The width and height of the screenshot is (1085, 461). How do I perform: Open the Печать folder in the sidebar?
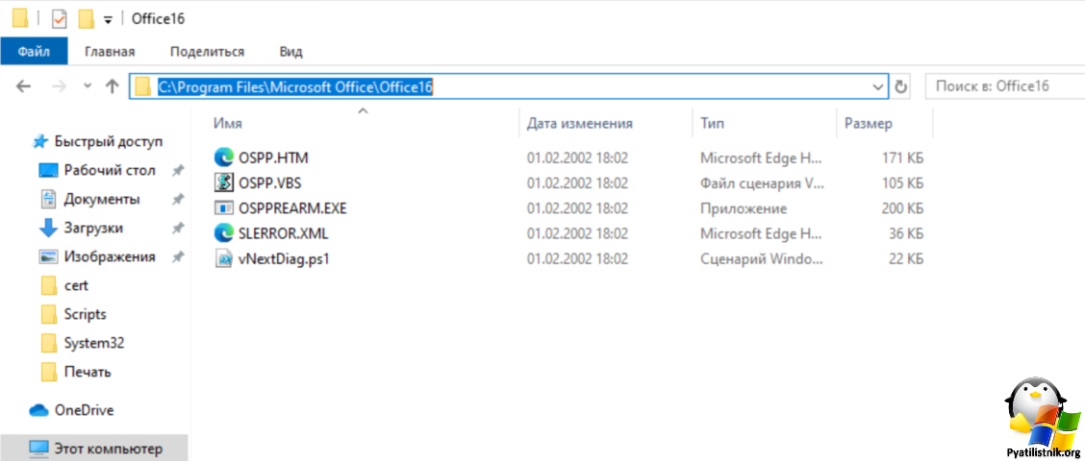[x=88, y=372]
